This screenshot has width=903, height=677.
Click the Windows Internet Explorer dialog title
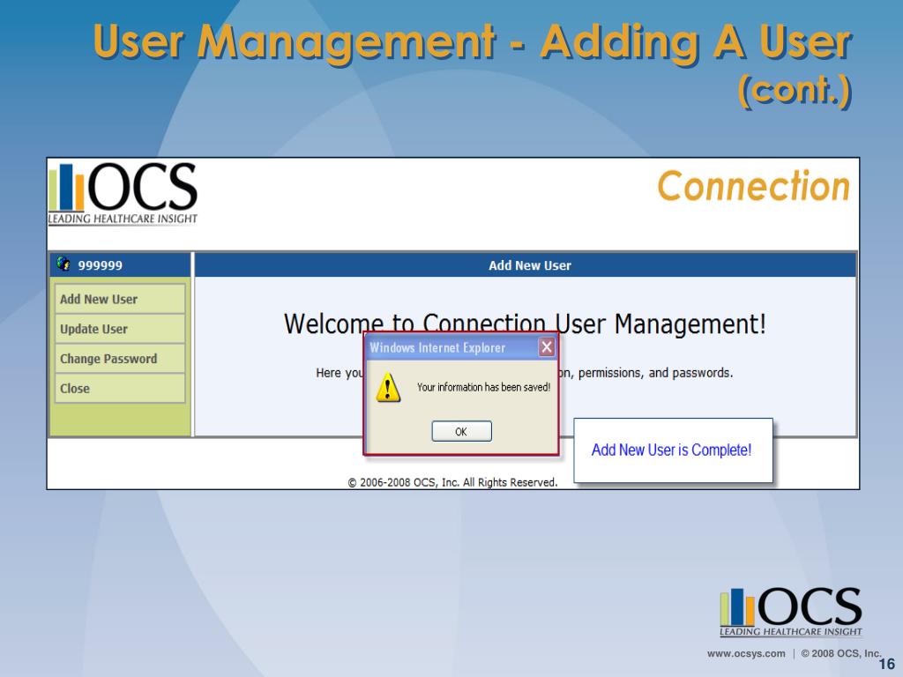click(x=437, y=347)
